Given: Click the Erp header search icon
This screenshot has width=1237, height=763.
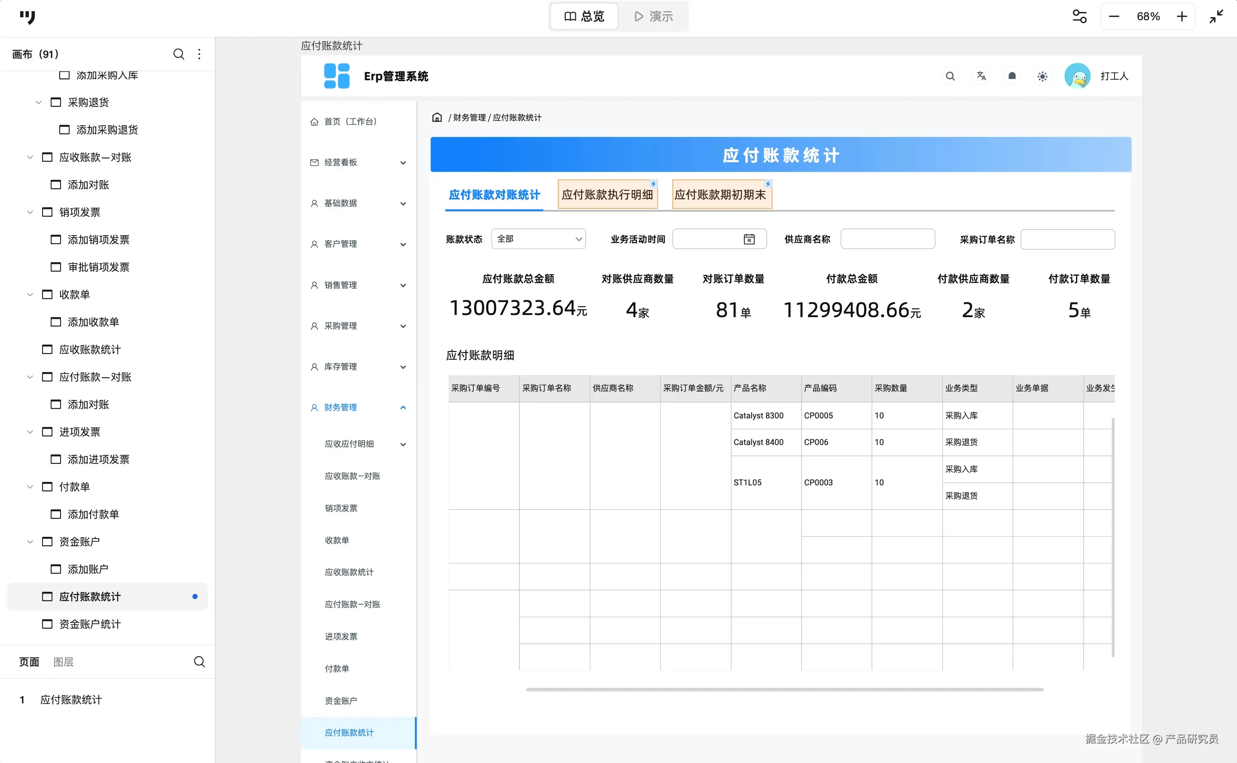Looking at the screenshot, I should coord(950,76).
